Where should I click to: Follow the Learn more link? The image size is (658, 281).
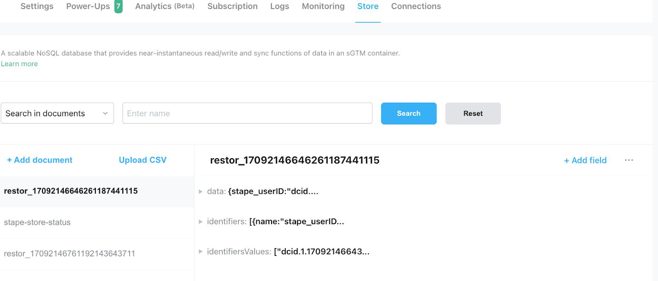[x=19, y=64]
